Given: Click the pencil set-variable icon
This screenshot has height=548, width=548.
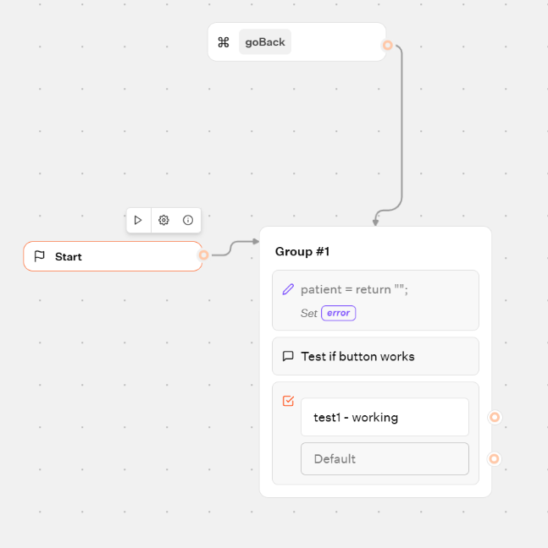Looking at the screenshot, I should pos(288,289).
